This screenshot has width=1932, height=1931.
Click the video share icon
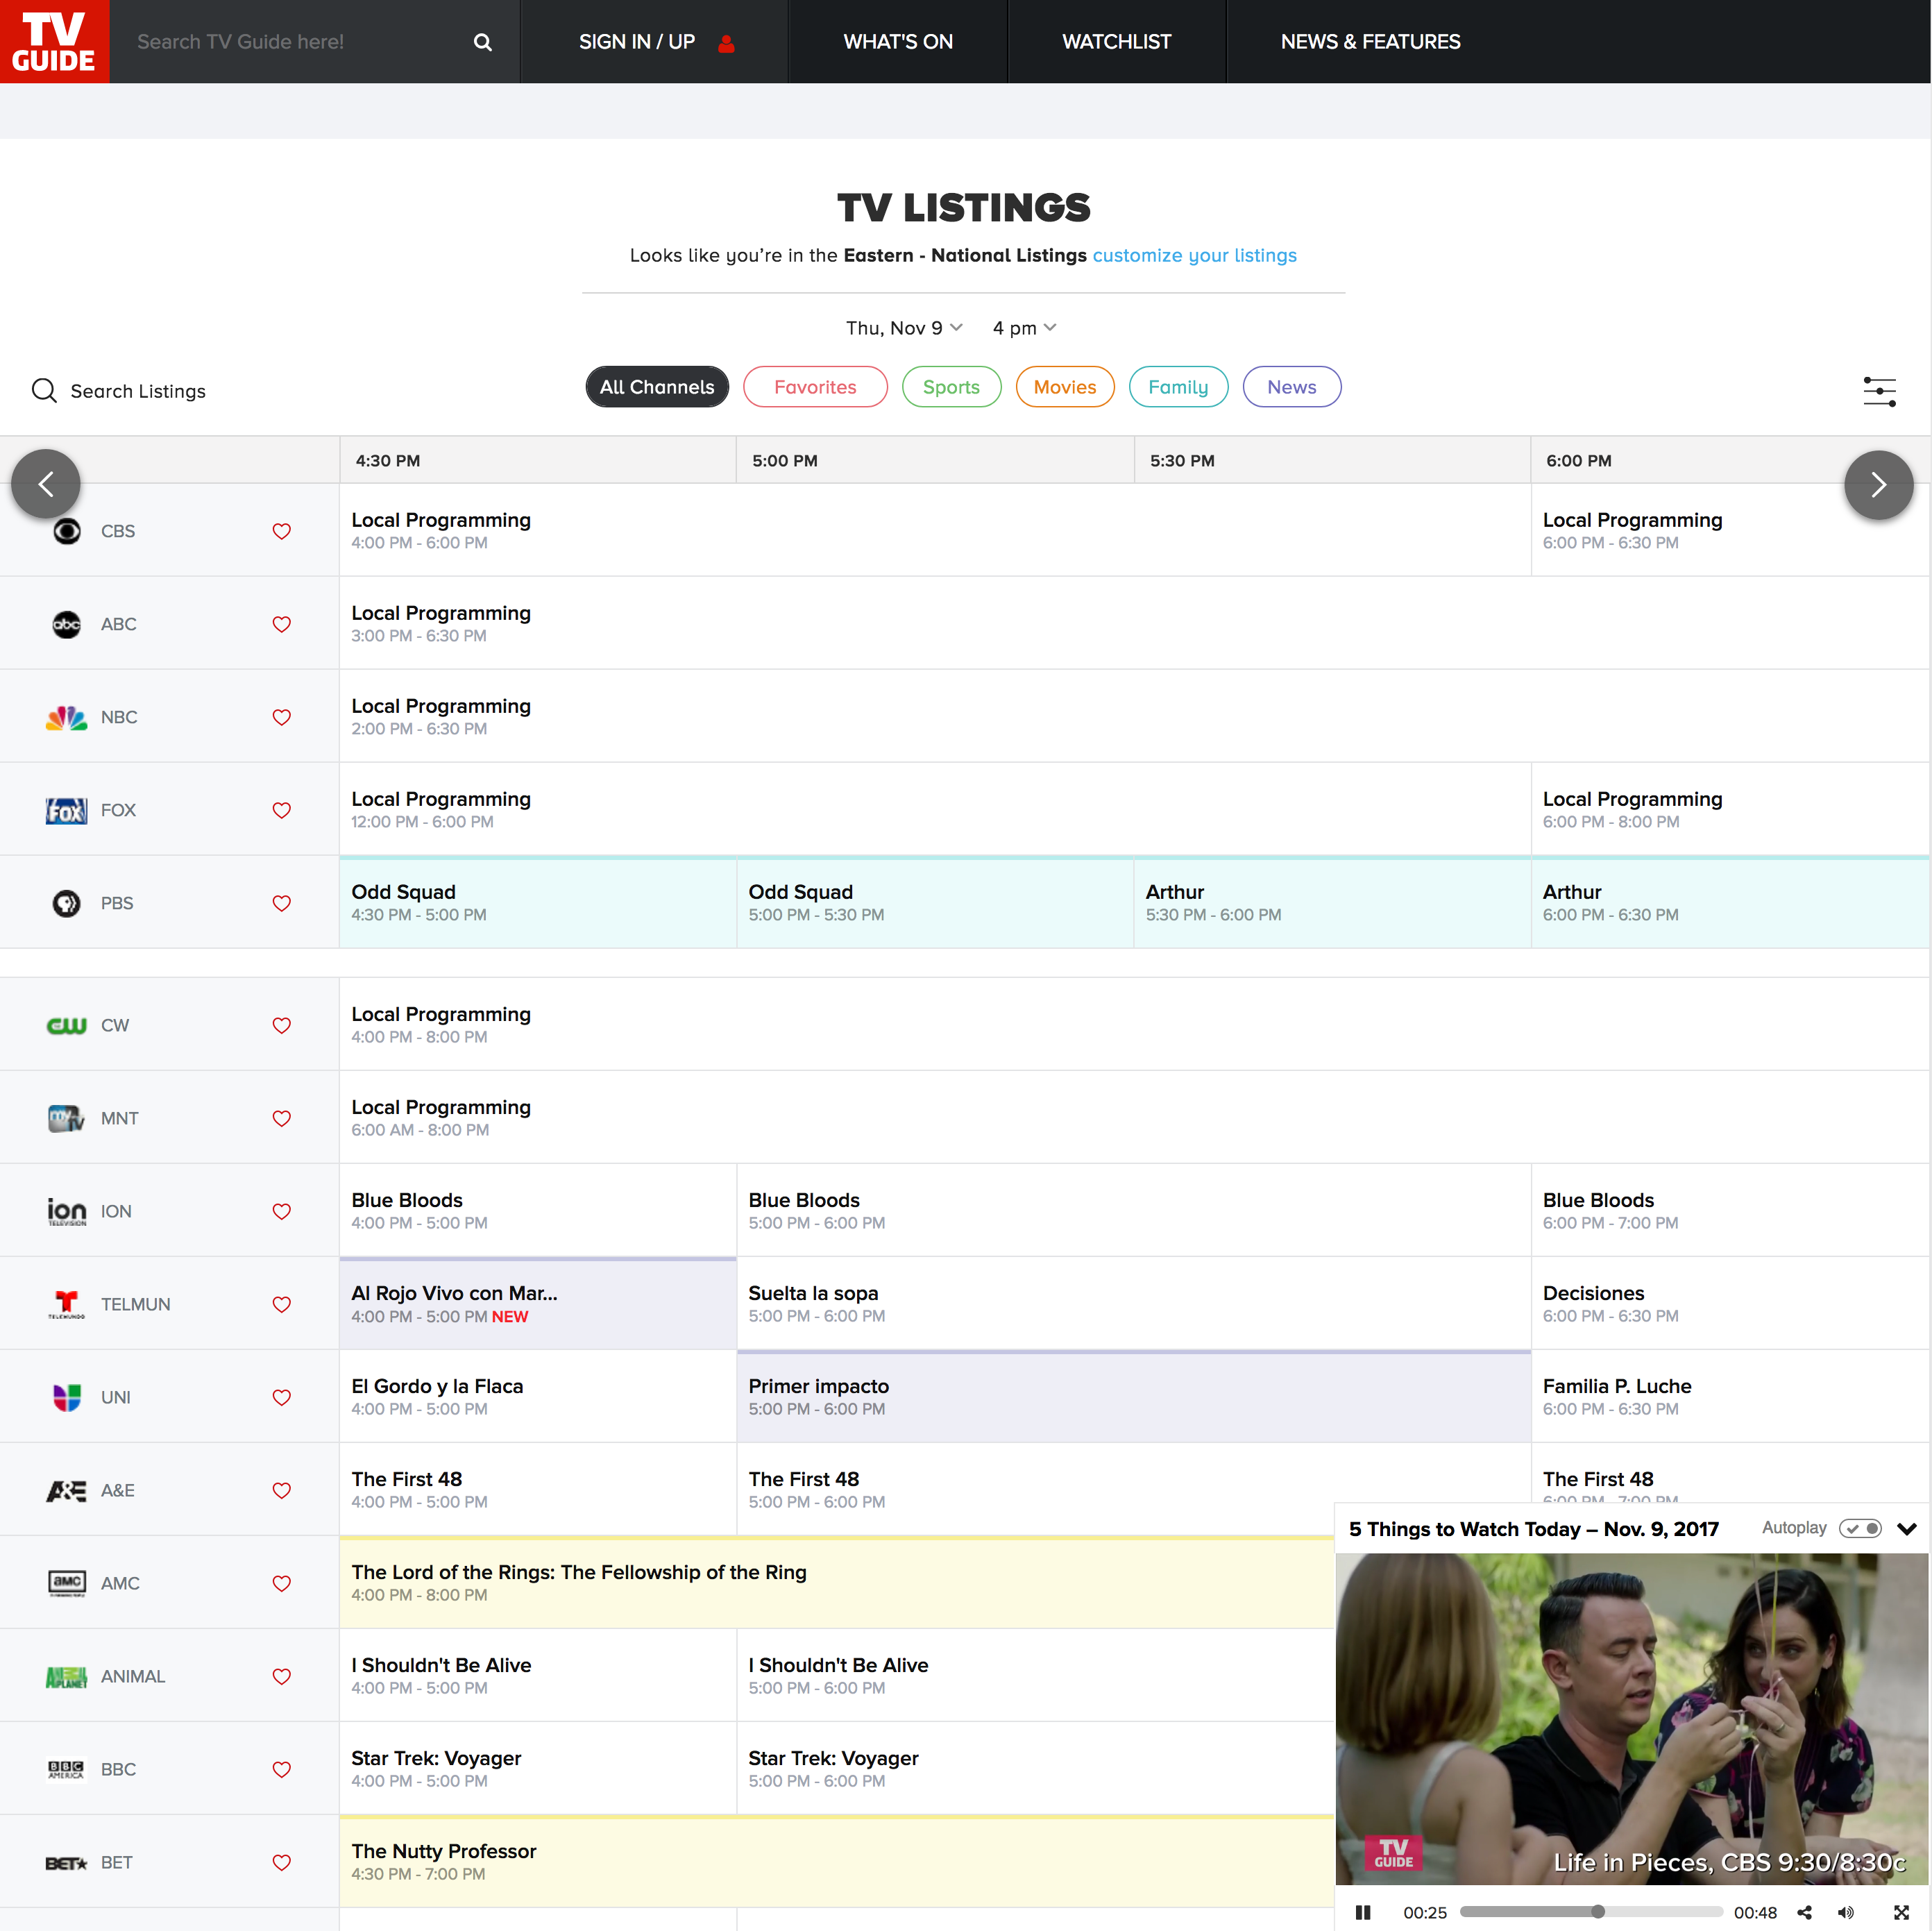point(1804,1912)
